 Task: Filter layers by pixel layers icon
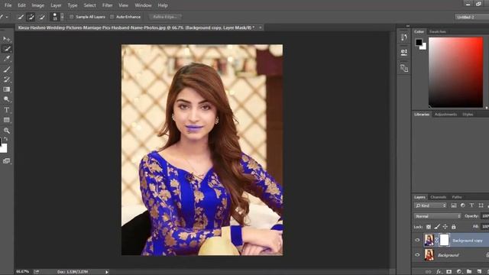point(453,205)
